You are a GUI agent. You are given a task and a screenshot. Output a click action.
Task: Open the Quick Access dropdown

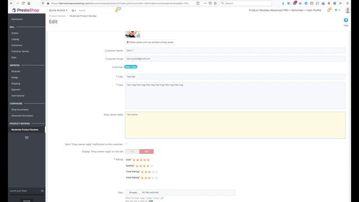tap(58, 10)
